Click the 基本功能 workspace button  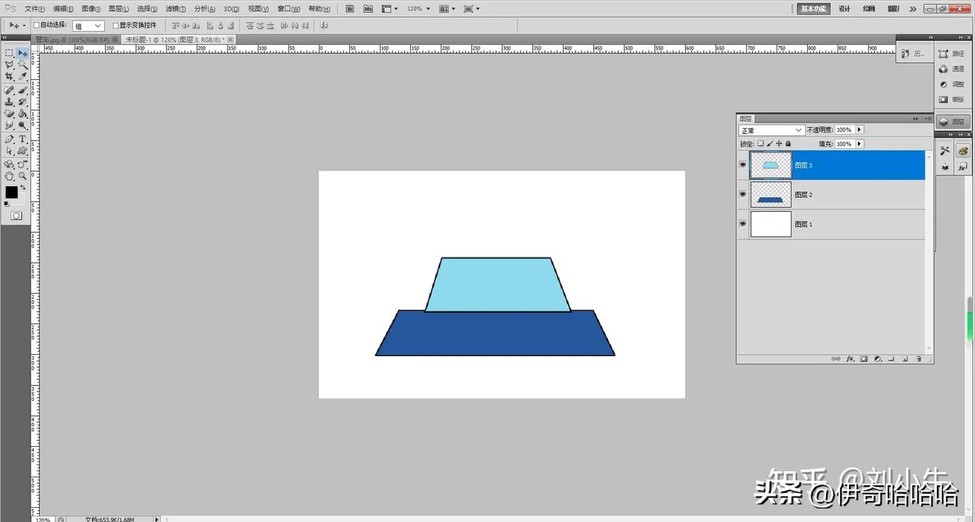click(812, 9)
